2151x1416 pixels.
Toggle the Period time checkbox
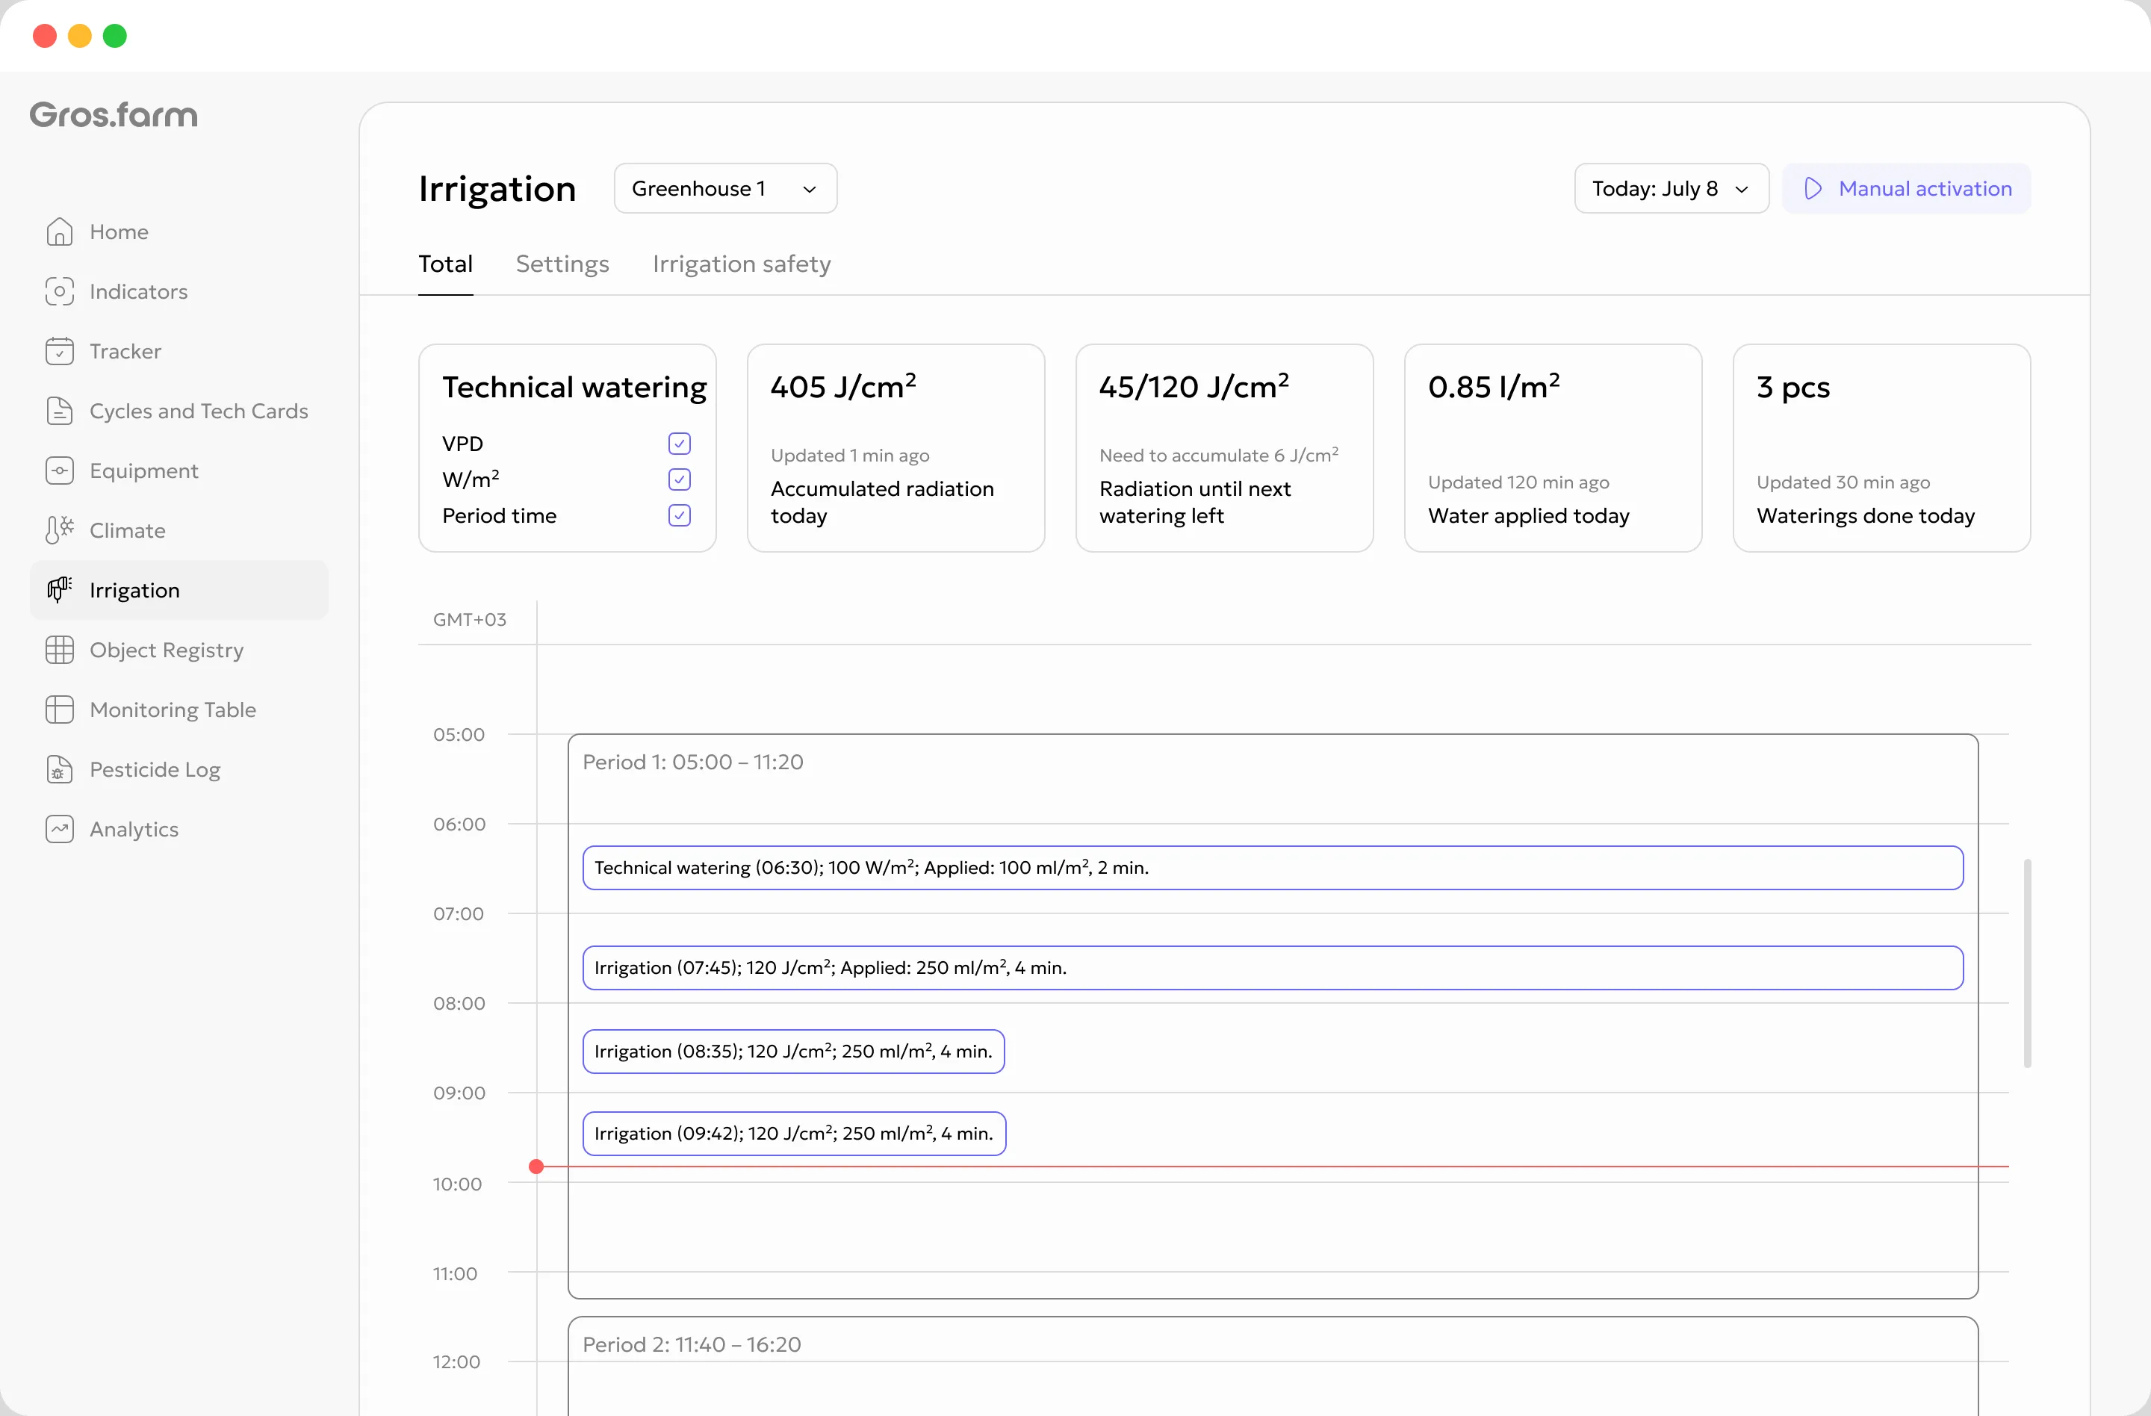(x=680, y=515)
